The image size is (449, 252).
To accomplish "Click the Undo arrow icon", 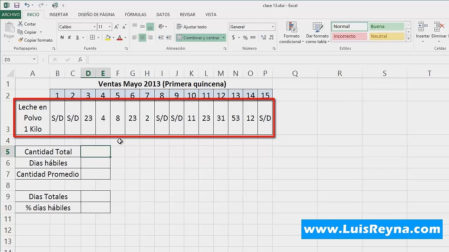I will (x=27, y=5).
